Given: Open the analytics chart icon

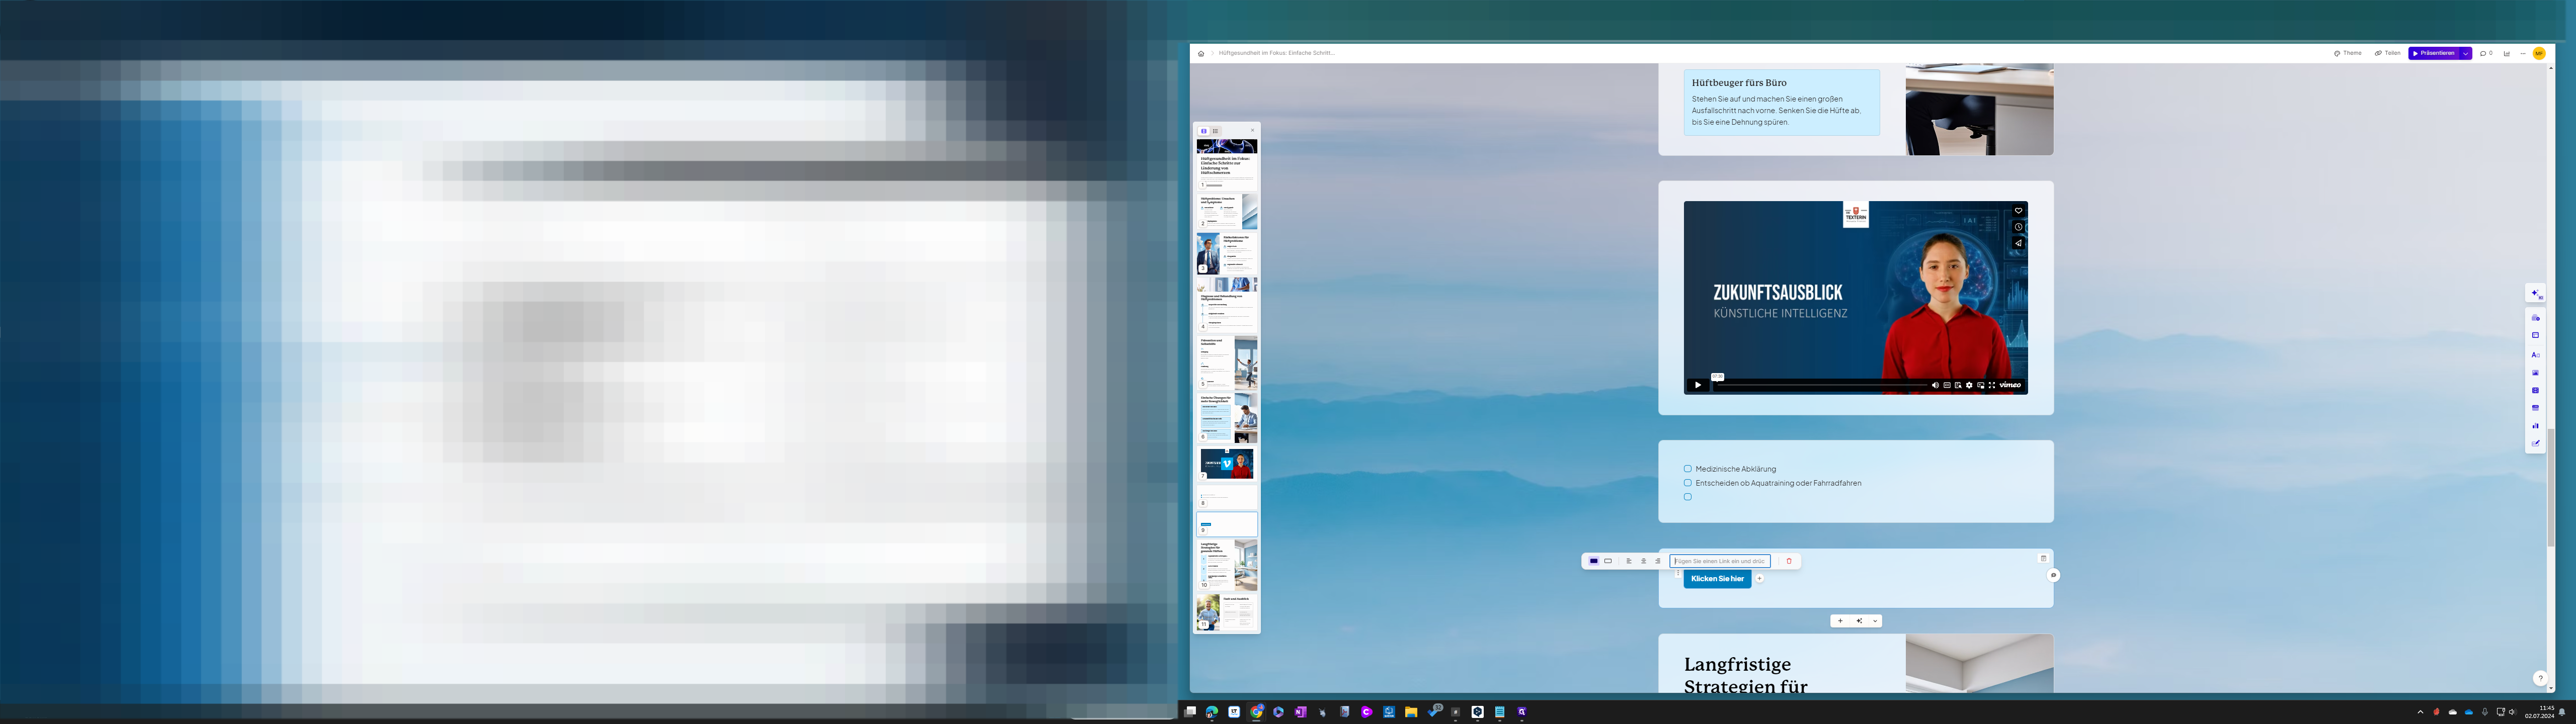Looking at the screenshot, I should tap(2507, 54).
